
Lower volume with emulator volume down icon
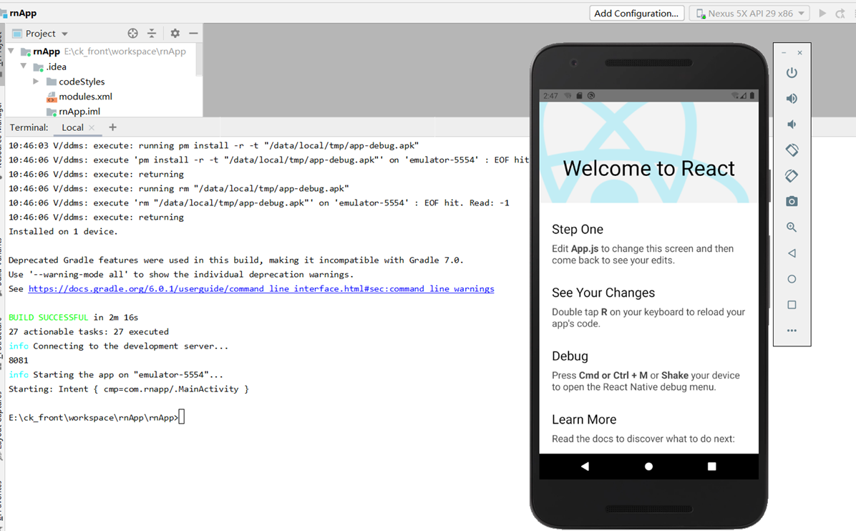pos(792,125)
